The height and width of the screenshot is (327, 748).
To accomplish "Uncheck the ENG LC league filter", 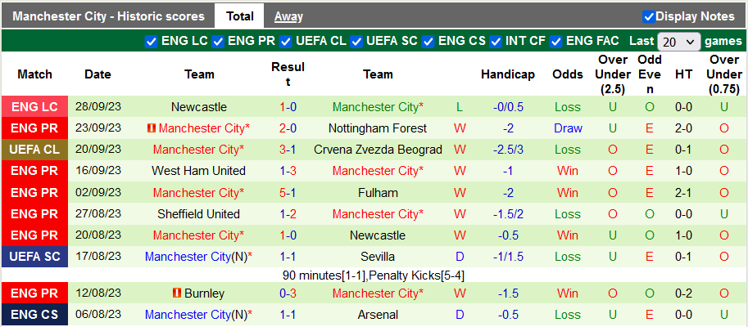I will [x=151, y=41].
